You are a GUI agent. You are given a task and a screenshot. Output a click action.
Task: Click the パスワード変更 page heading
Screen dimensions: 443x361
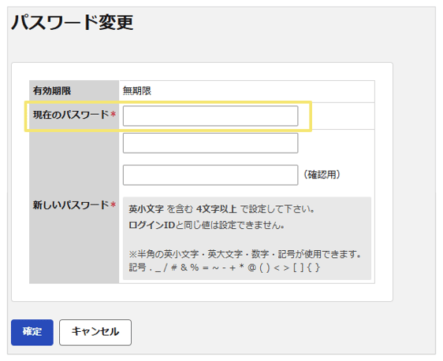(72, 22)
